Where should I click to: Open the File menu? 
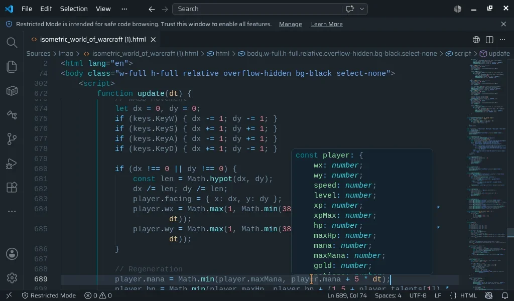(27, 9)
